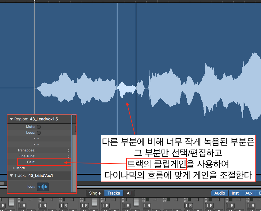Enable looping for region 43_LeadVox1.5
The image size is (261, 211).
39,132
